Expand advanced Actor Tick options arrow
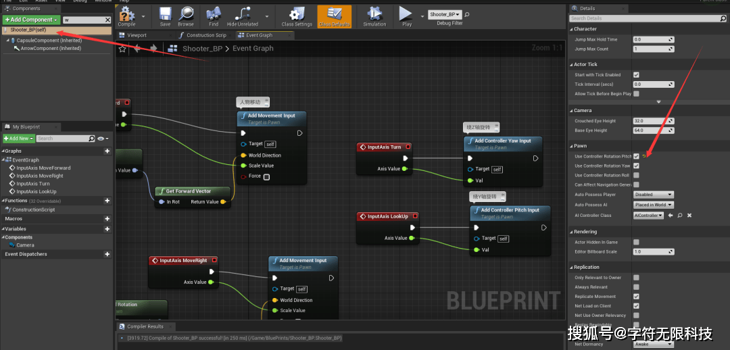The image size is (730, 350). (x=658, y=101)
